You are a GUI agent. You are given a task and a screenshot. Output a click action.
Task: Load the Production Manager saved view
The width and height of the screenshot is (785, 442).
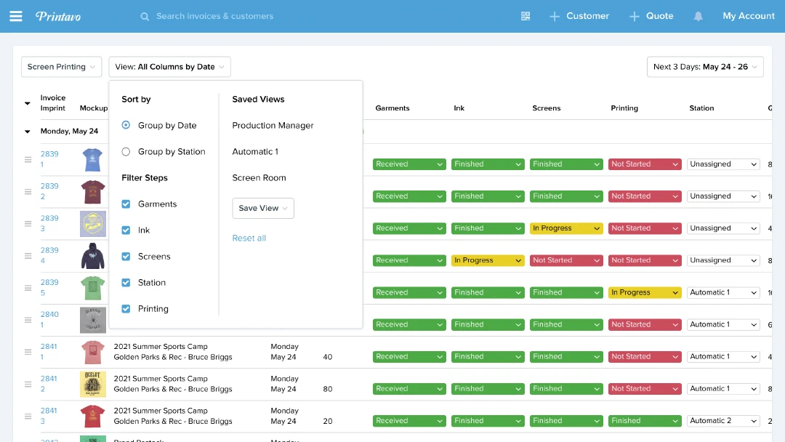273,125
